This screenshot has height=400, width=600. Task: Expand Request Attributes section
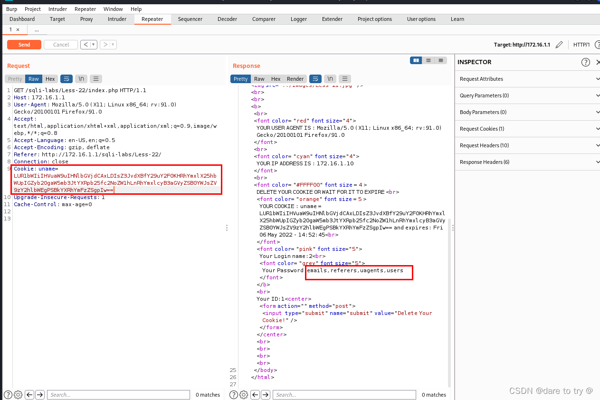[x=527, y=79]
